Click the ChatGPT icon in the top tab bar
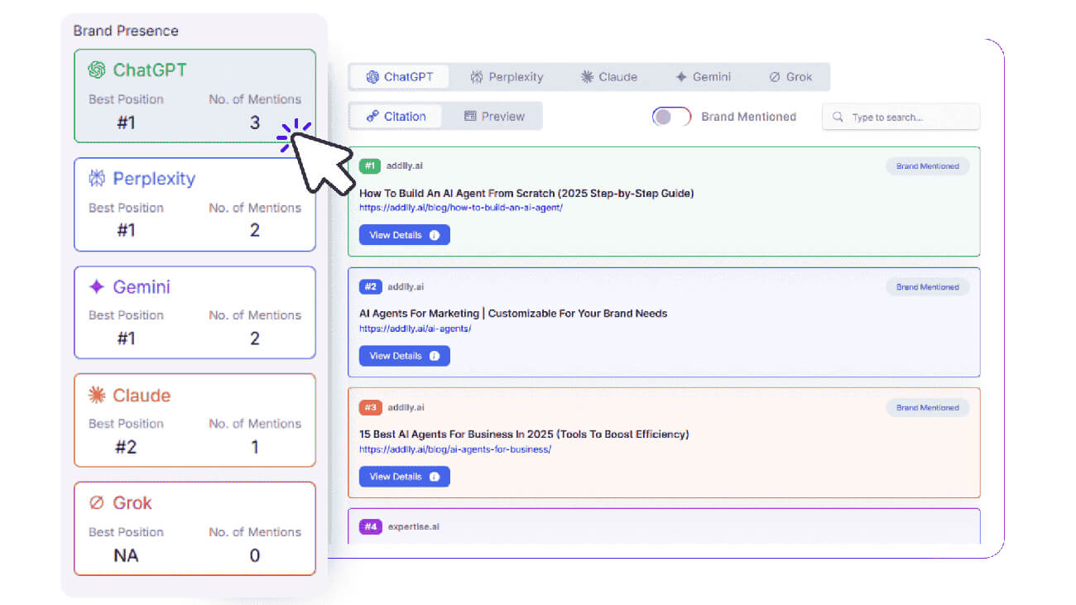 (x=372, y=77)
